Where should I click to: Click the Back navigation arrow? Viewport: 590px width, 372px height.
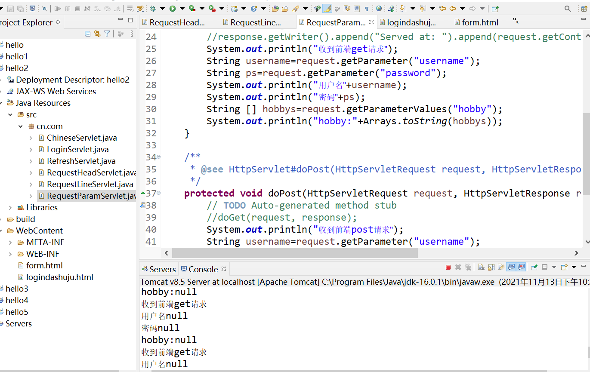453,9
